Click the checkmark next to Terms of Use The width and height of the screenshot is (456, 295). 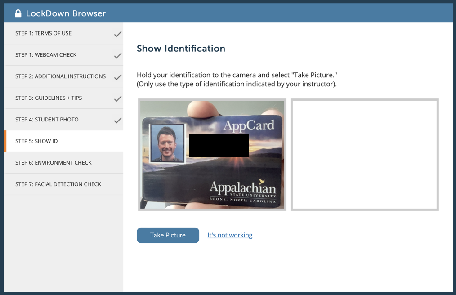(118, 34)
